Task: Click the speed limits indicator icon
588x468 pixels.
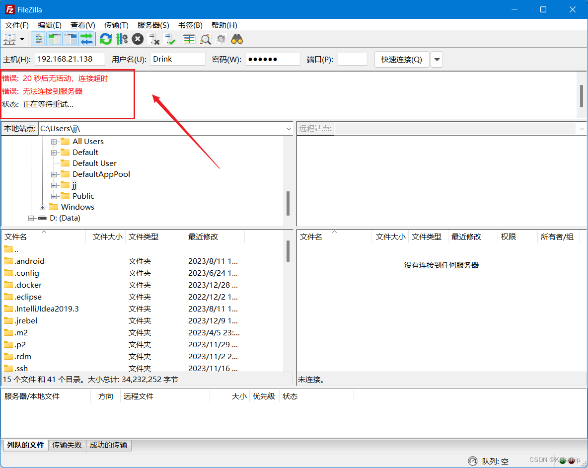Action: [472, 461]
